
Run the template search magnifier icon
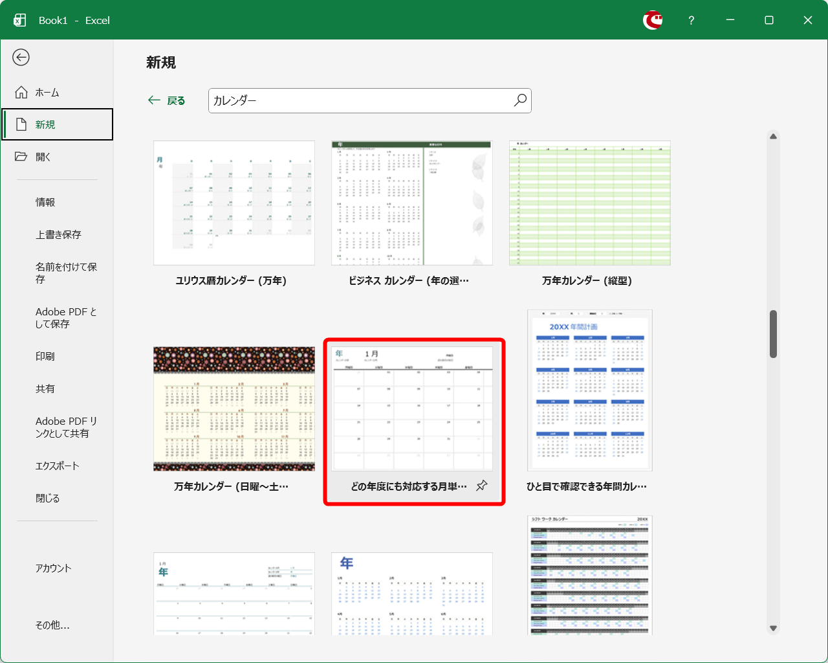coord(519,100)
